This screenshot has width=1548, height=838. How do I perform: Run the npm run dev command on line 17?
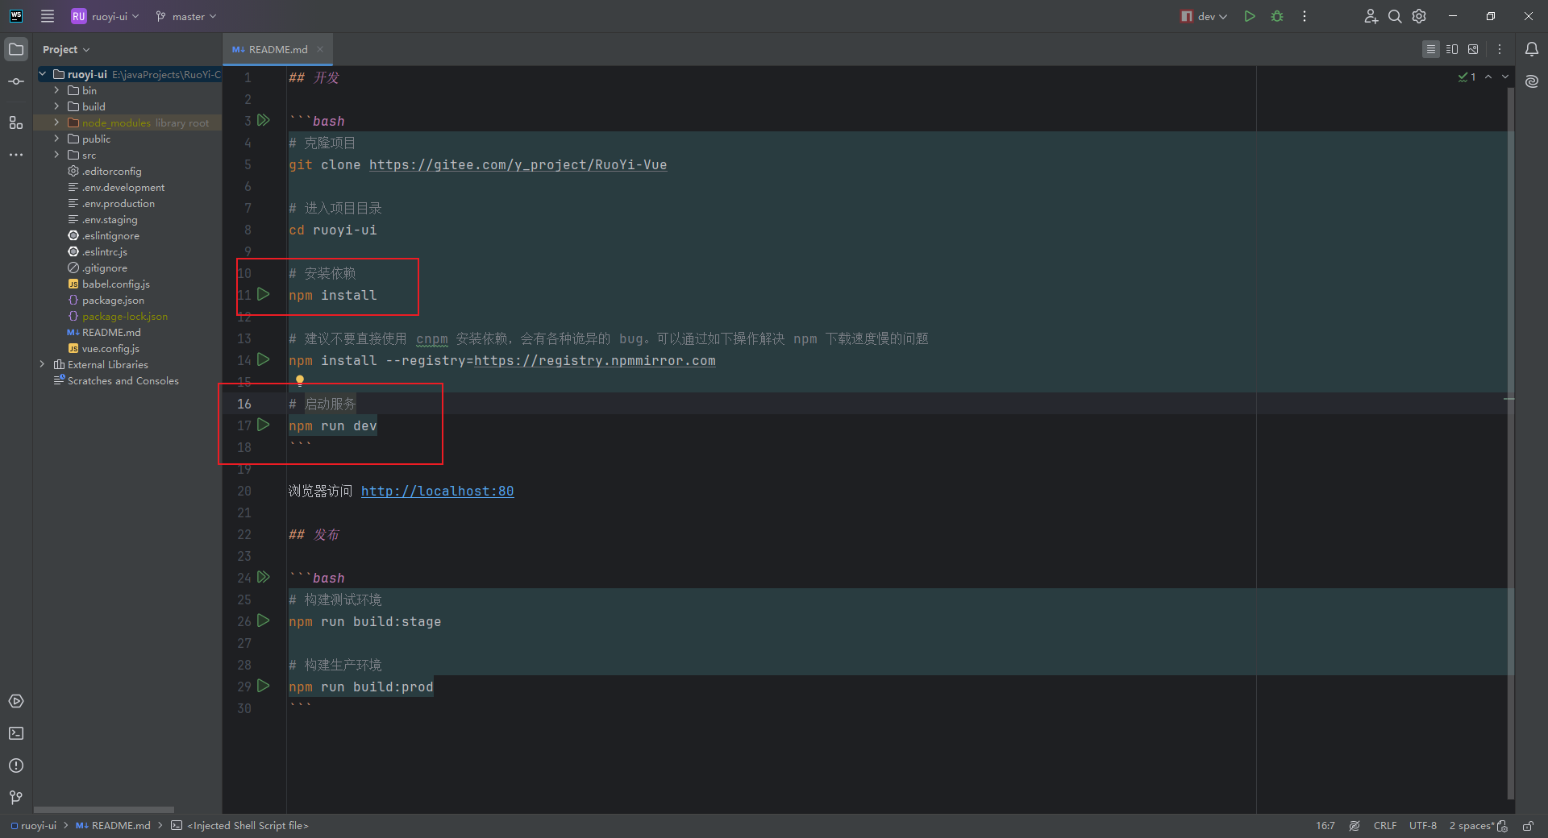point(264,425)
